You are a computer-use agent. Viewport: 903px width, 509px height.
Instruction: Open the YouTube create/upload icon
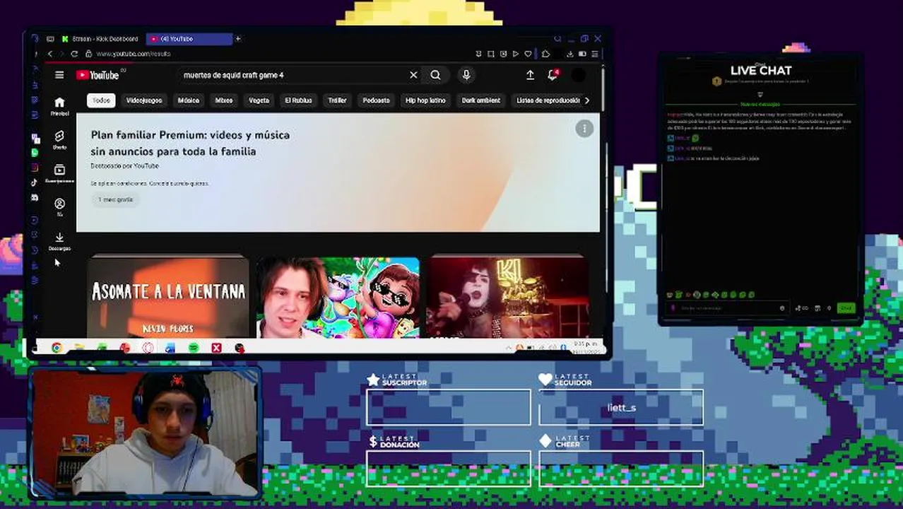click(x=530, y=75)
